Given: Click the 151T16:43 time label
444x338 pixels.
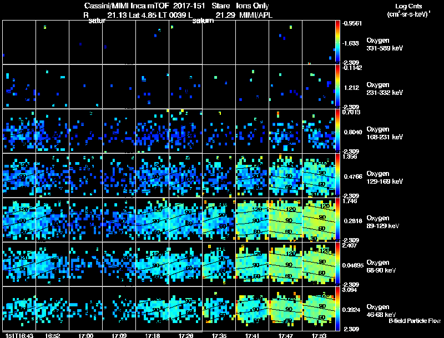Looking at the screenshot, I should click(x=19, y=335).
